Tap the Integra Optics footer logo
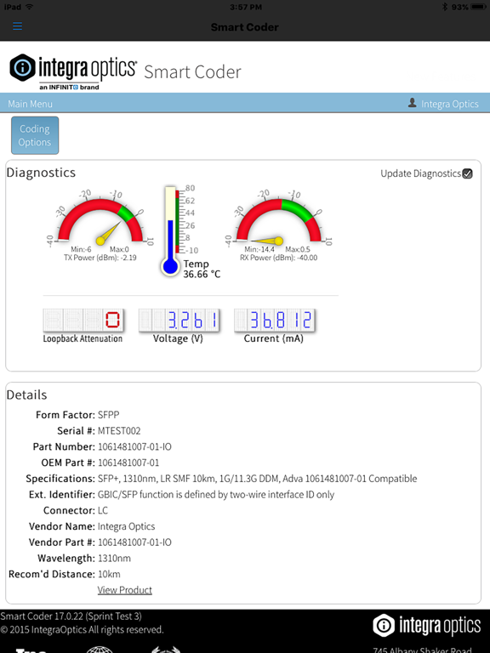Viewport: 490px width, 653px height. pos(427,625)
